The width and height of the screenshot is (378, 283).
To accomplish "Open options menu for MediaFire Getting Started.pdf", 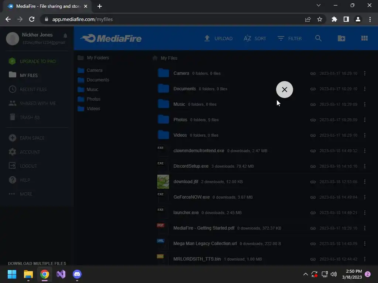I will coord(365,228).
